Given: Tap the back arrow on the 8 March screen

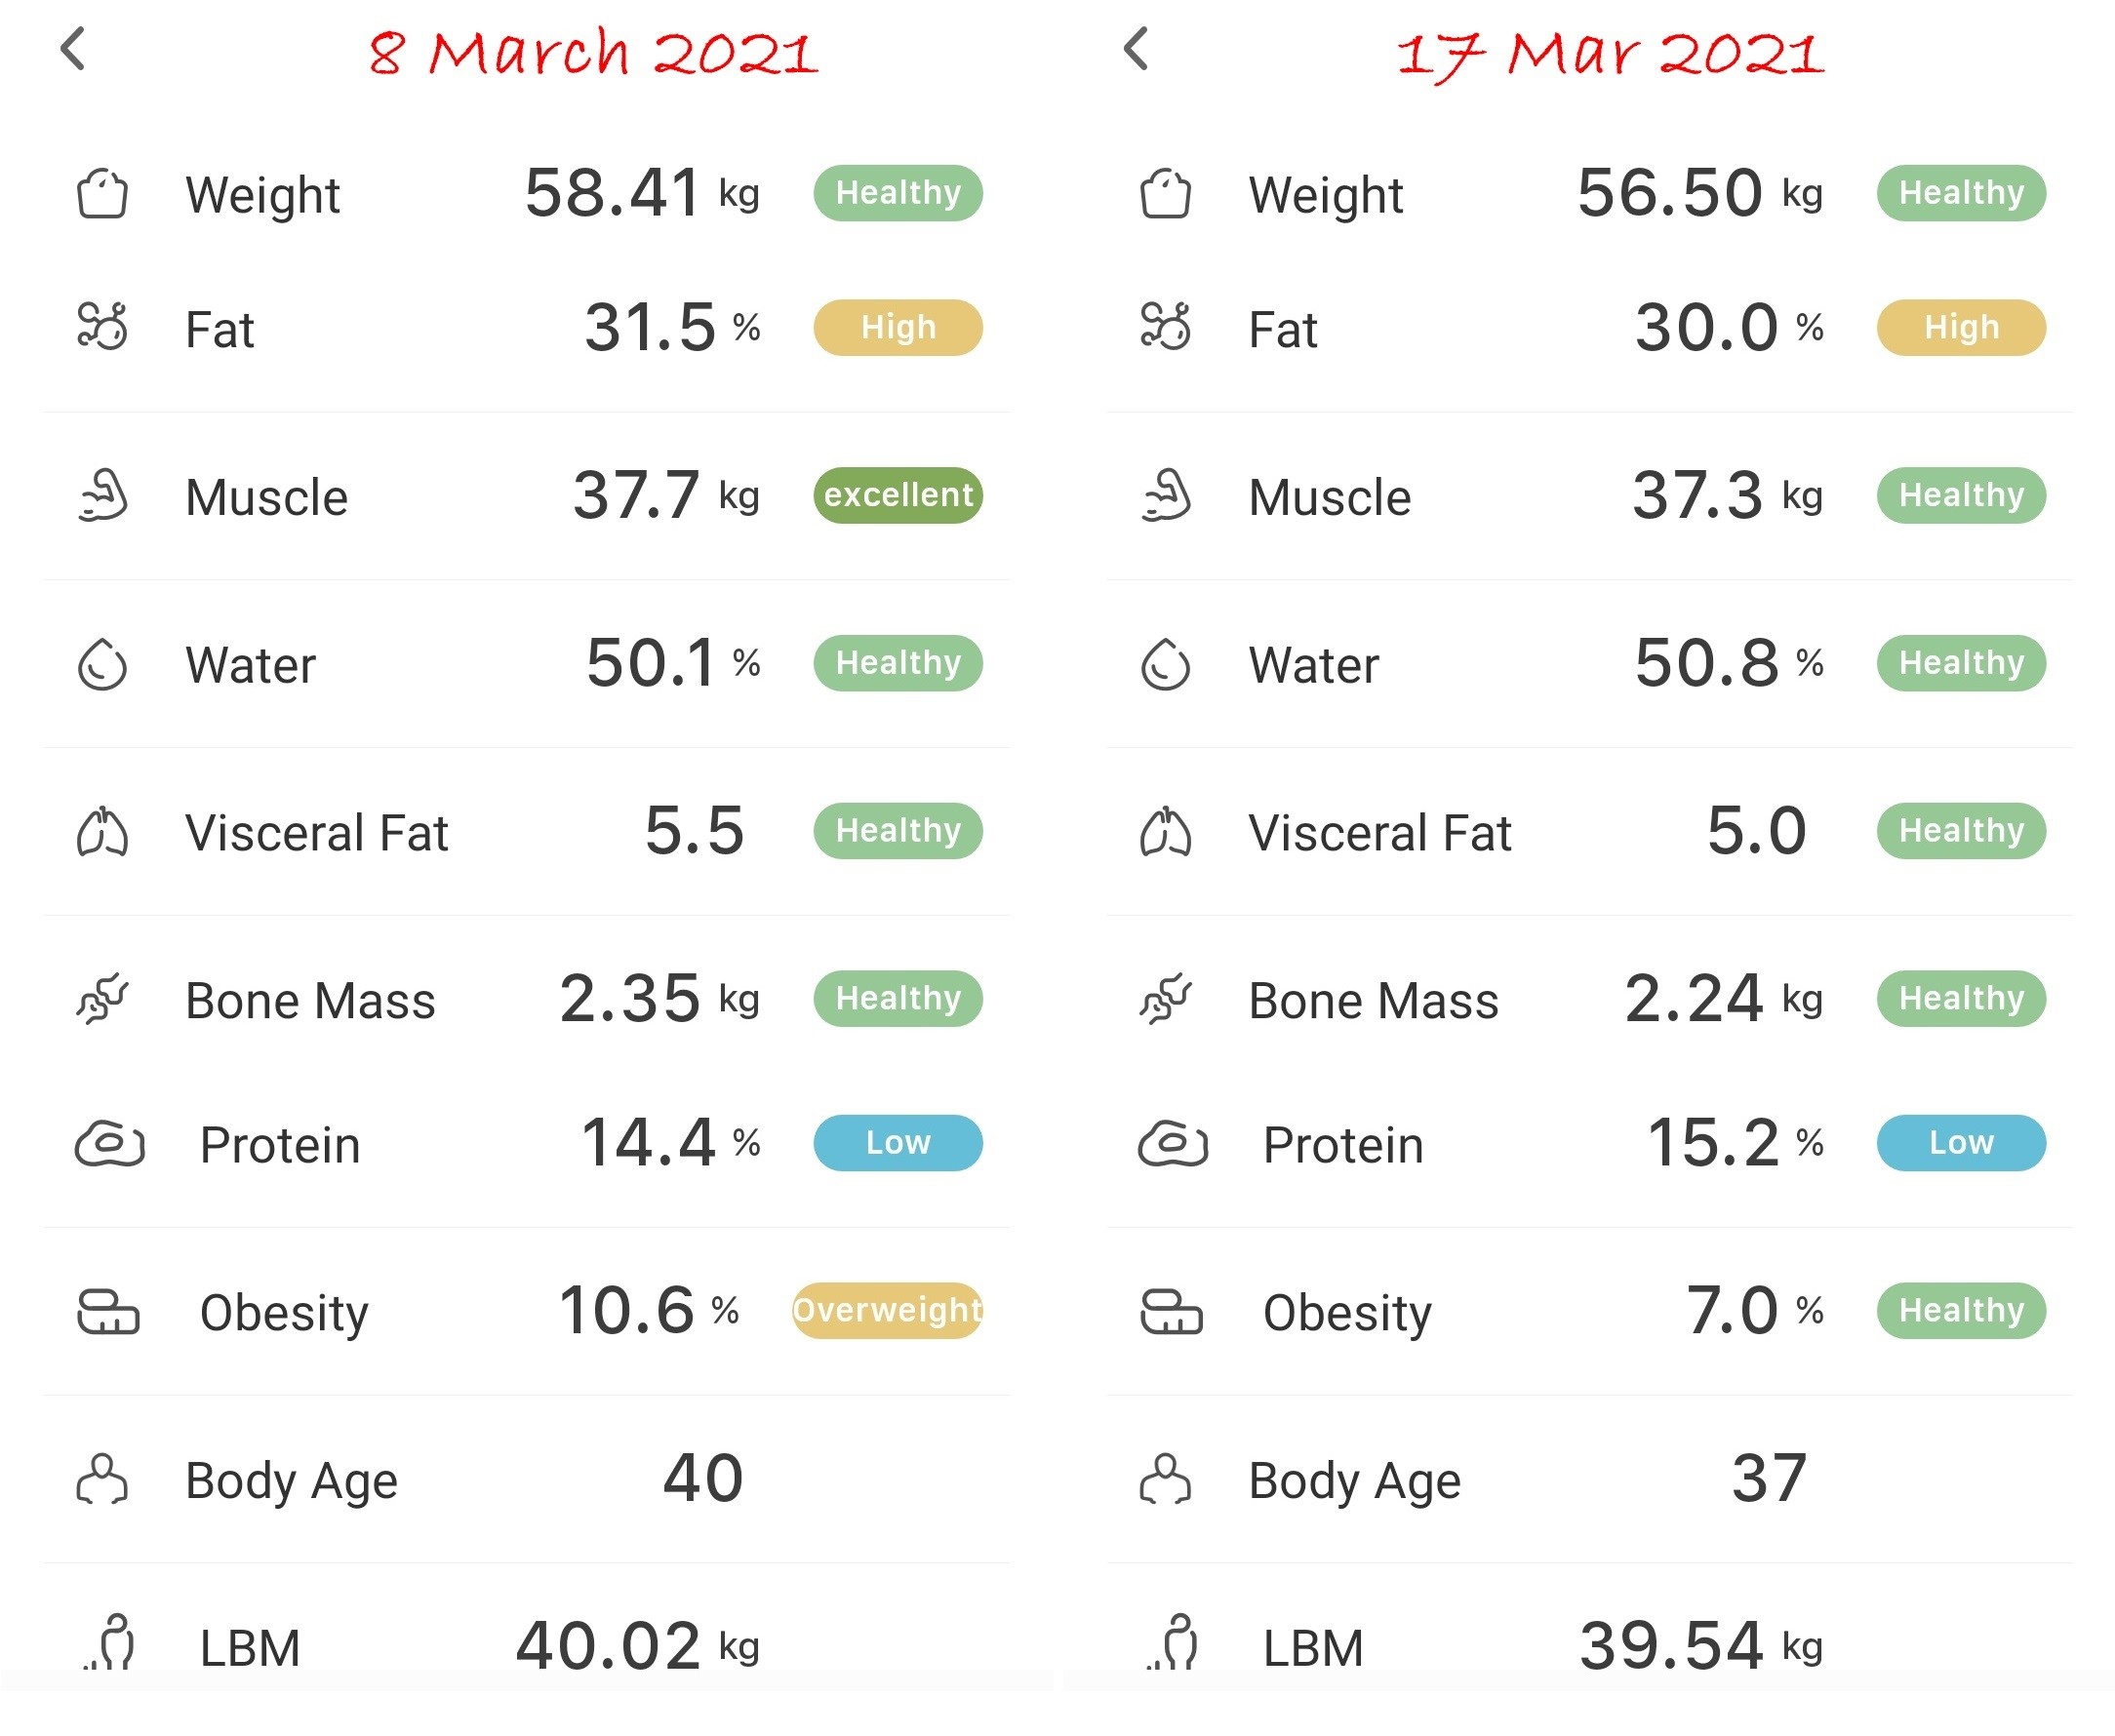Looking at the screenshot, I should (x=72, y=48).
